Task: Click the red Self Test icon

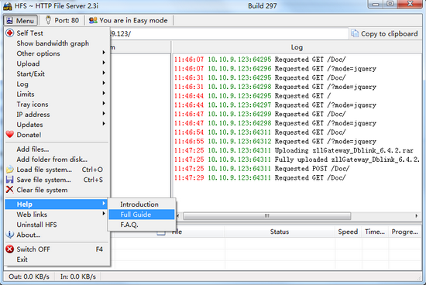Action: pyautogui.click(x=10, y=33)
